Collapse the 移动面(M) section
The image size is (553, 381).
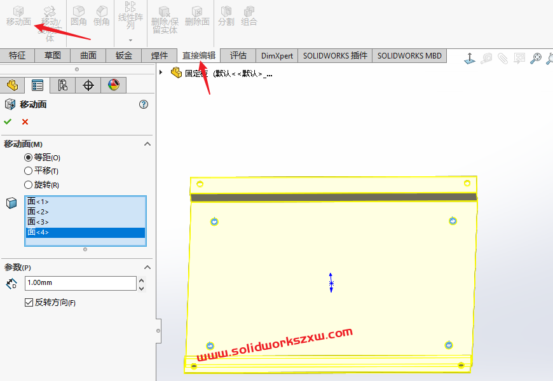pyautogui.click(x=147, y=144)
